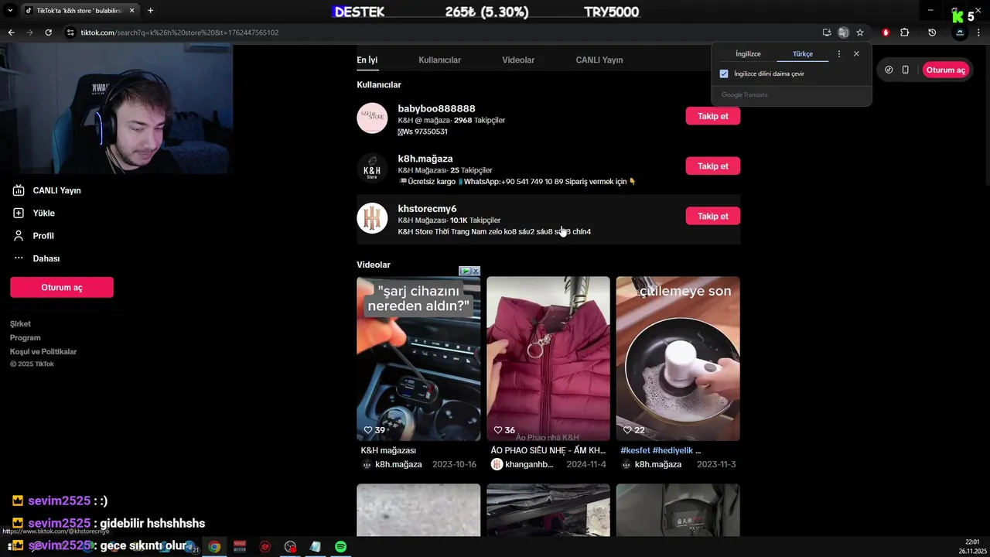Image resolution: width=990 pixels, height=557 pixels.
Task: Follow babyboo888888 with Takip et
Action: pyautogui.click(x=713, y=116)
